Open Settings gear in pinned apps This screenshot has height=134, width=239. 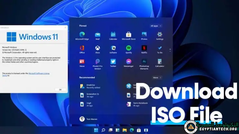[160, 36]
